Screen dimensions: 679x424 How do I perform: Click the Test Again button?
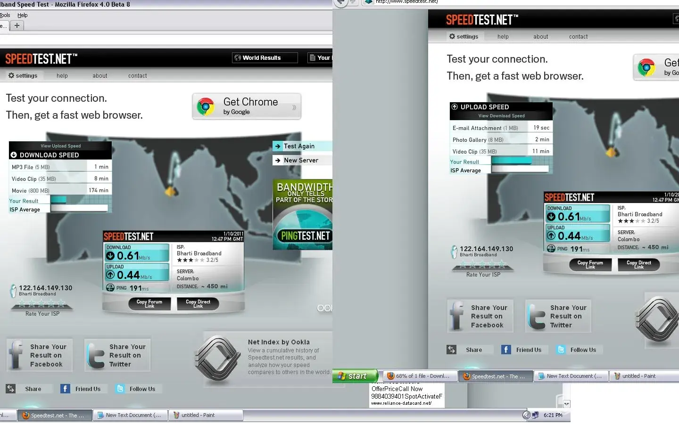(302, 146)
